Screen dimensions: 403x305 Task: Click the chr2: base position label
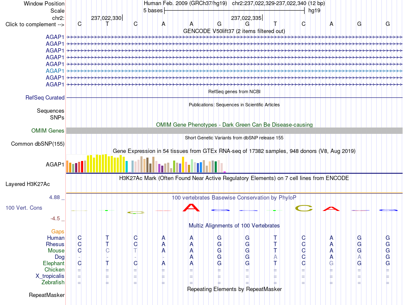pyautogui.click(x=58, y=18)
